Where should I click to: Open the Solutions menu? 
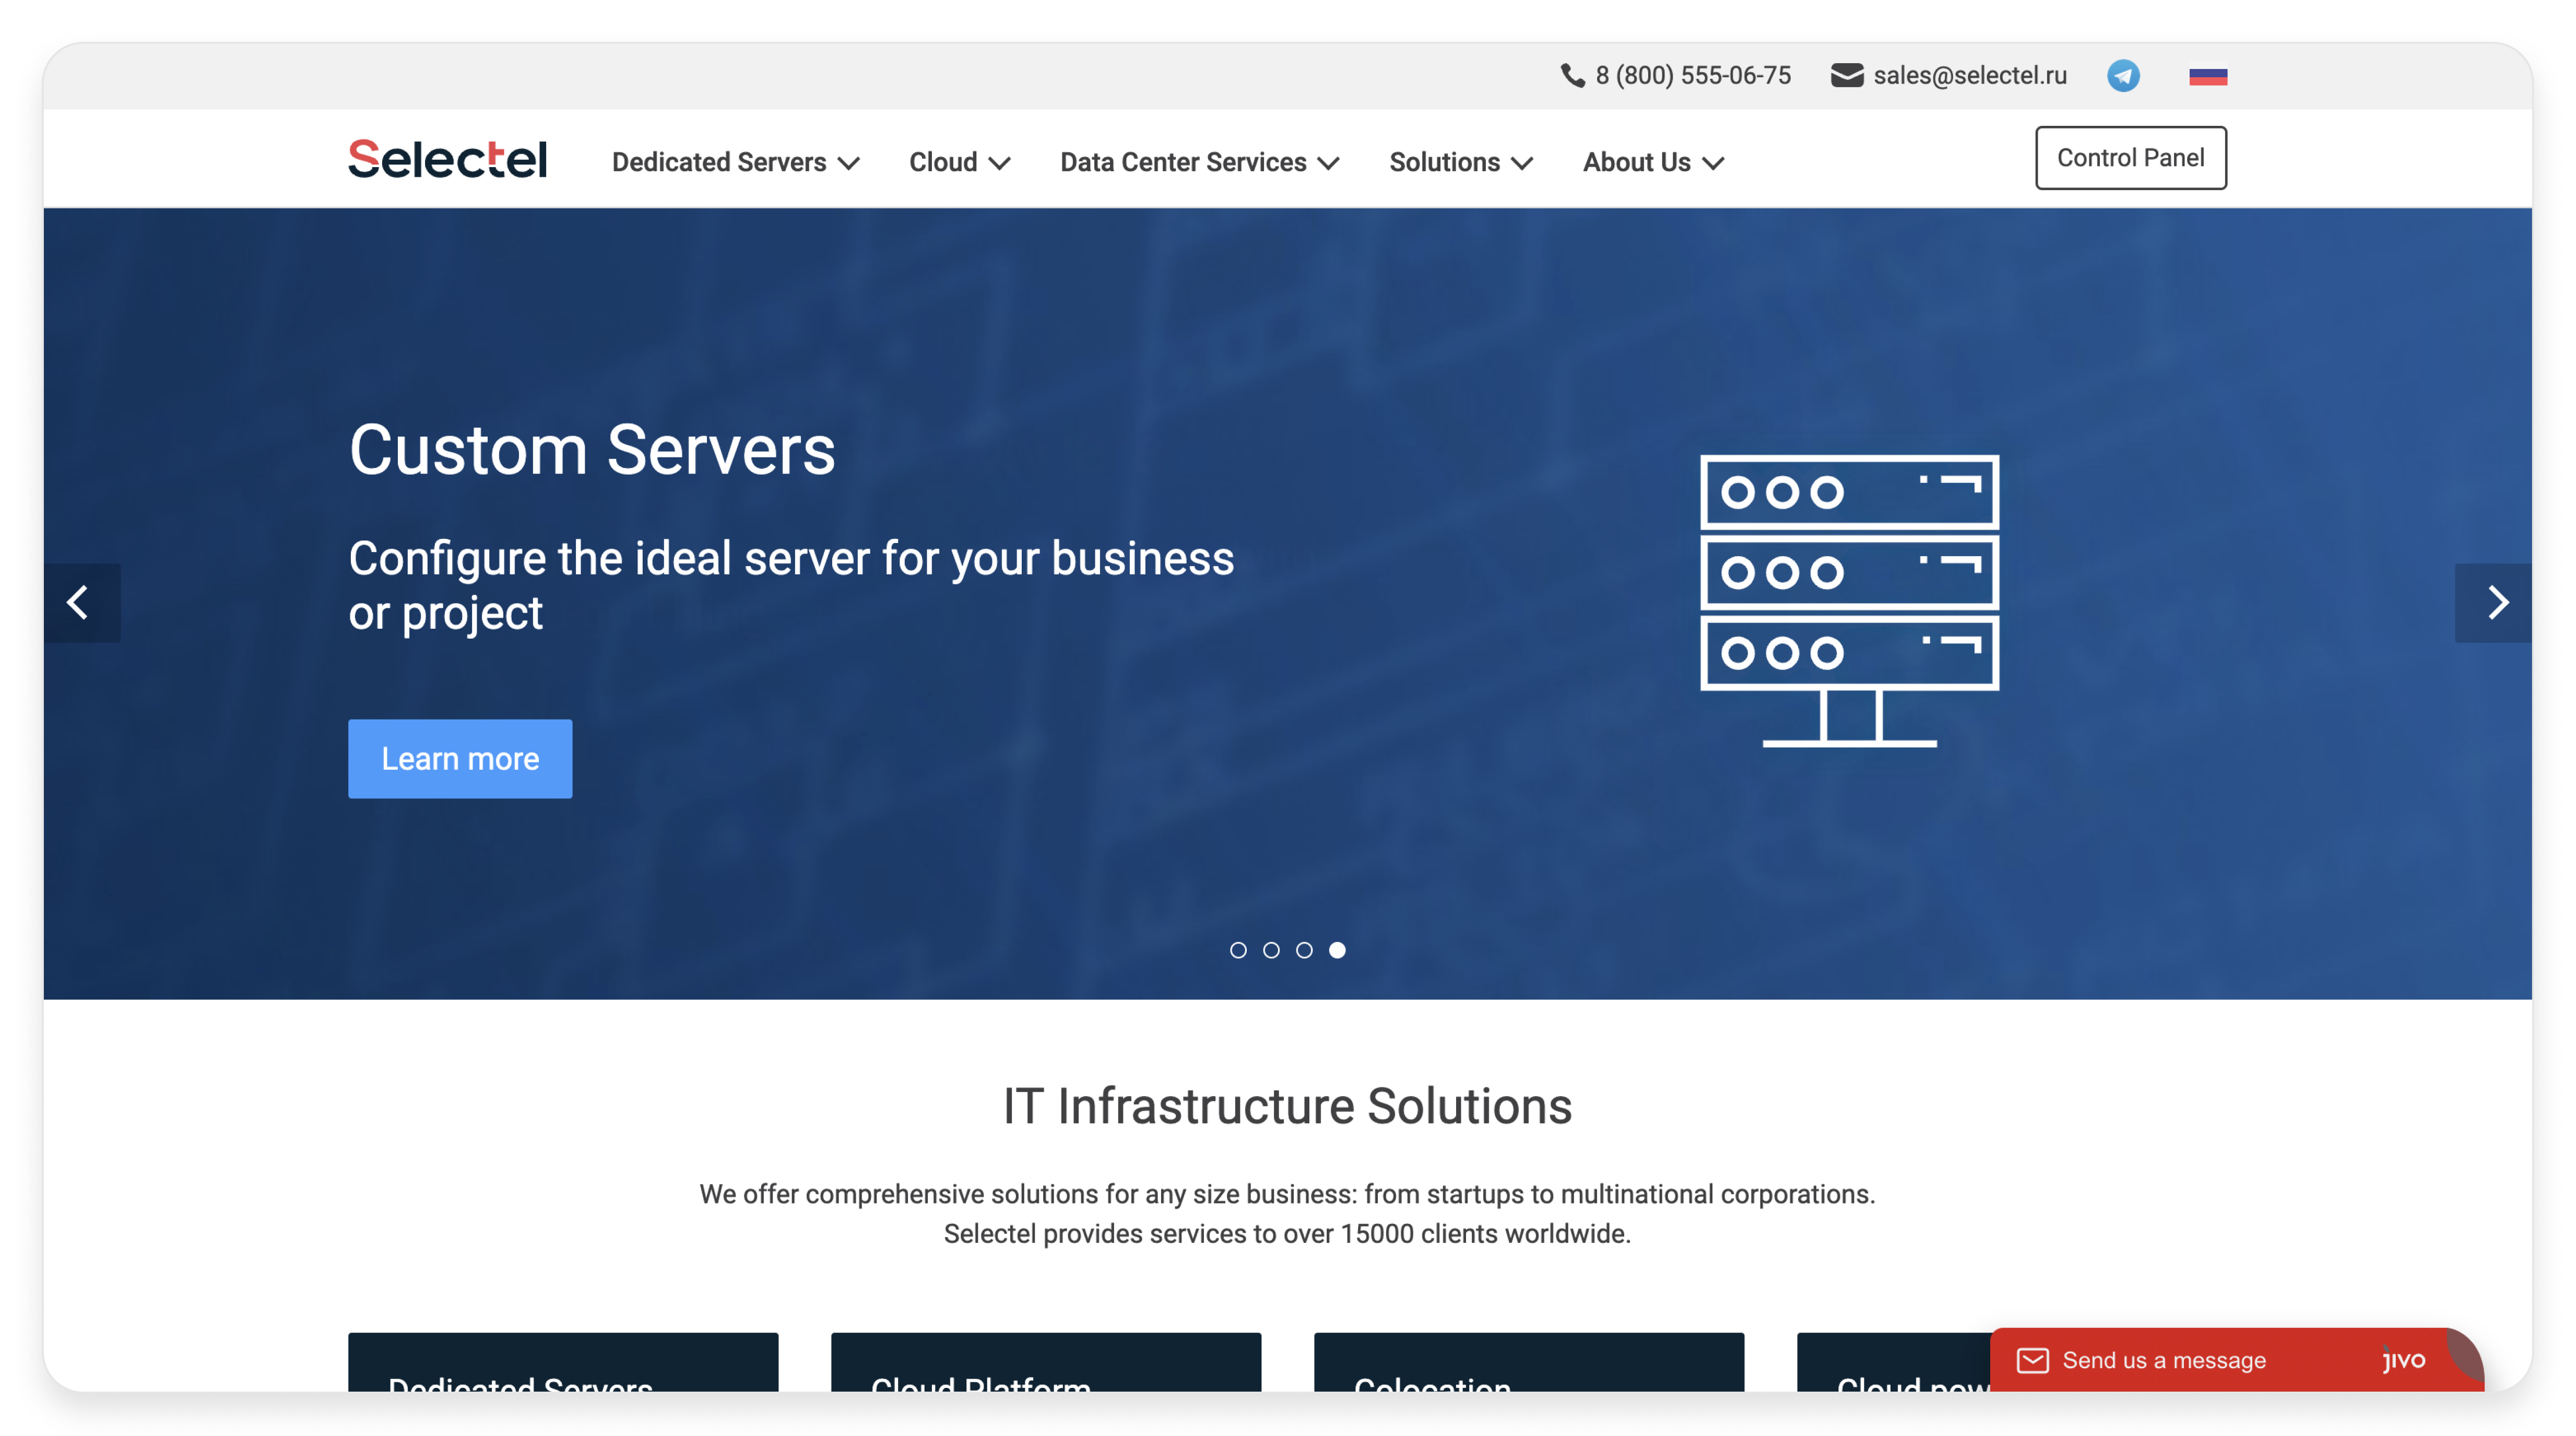1460,162
